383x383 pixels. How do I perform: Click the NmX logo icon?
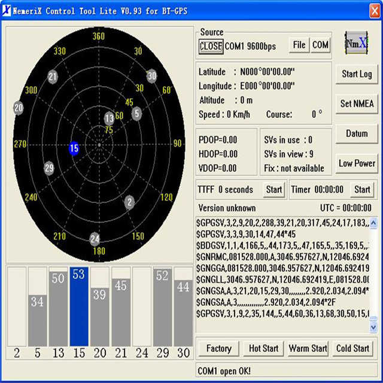point(356,43)
